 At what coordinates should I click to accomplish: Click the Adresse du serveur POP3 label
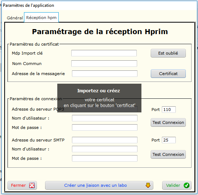[38, 109]
